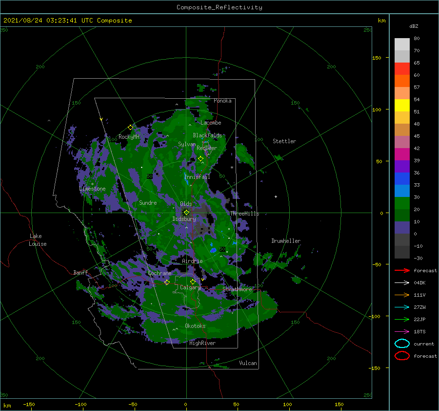This screenshot has width=439, height=411.
Task: Select the blue 36 dBZ color band
Action: click(402, 178)
